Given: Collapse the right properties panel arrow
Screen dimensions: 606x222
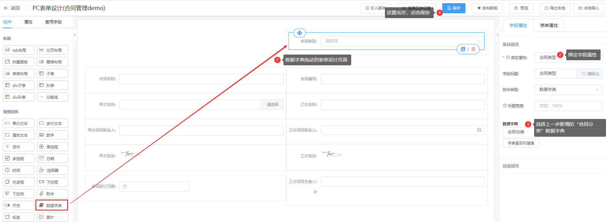Looking at the screenshot, I should (498, 35).
